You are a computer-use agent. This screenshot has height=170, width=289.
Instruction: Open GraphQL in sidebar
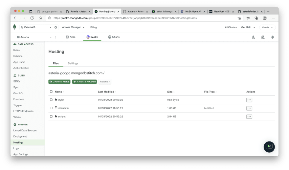click(x=19, y=93)
